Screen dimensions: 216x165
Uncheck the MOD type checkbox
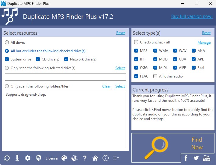[155, 59]
